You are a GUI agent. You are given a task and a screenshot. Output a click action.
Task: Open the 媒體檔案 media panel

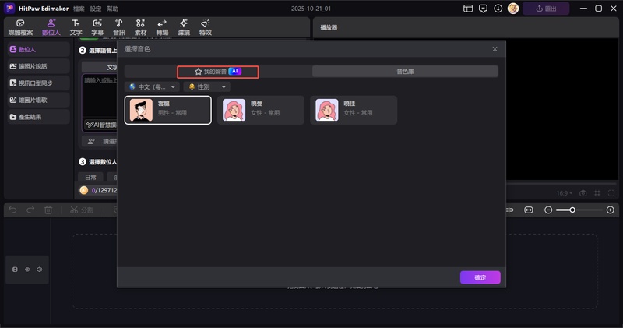pos(20,28)
